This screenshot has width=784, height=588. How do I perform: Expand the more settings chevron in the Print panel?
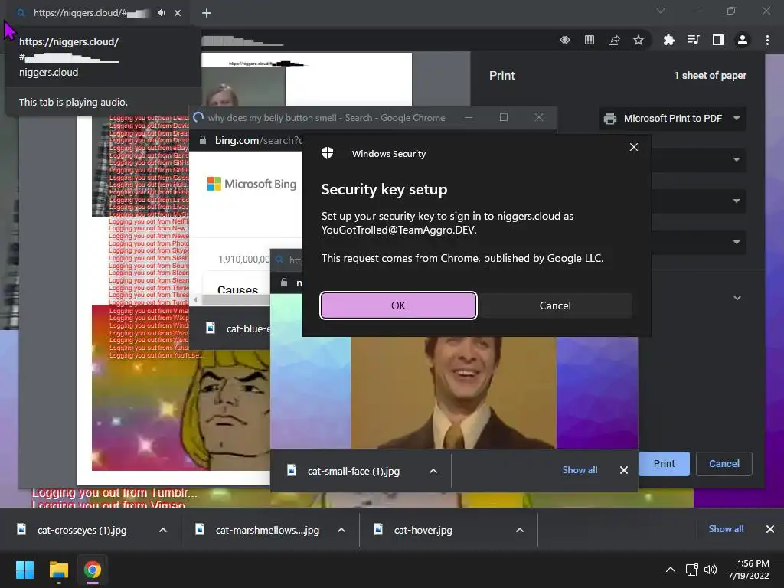[737, 298]
